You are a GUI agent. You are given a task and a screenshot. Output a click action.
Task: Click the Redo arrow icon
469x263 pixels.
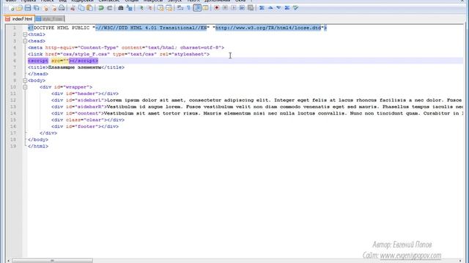point(109,8)
